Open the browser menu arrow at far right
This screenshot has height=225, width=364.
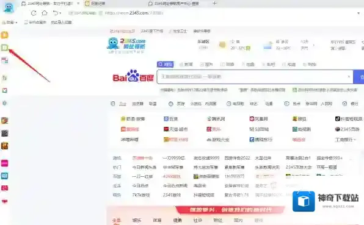pos(359,13)
